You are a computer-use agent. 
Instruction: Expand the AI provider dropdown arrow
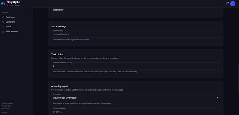point(218,98)
